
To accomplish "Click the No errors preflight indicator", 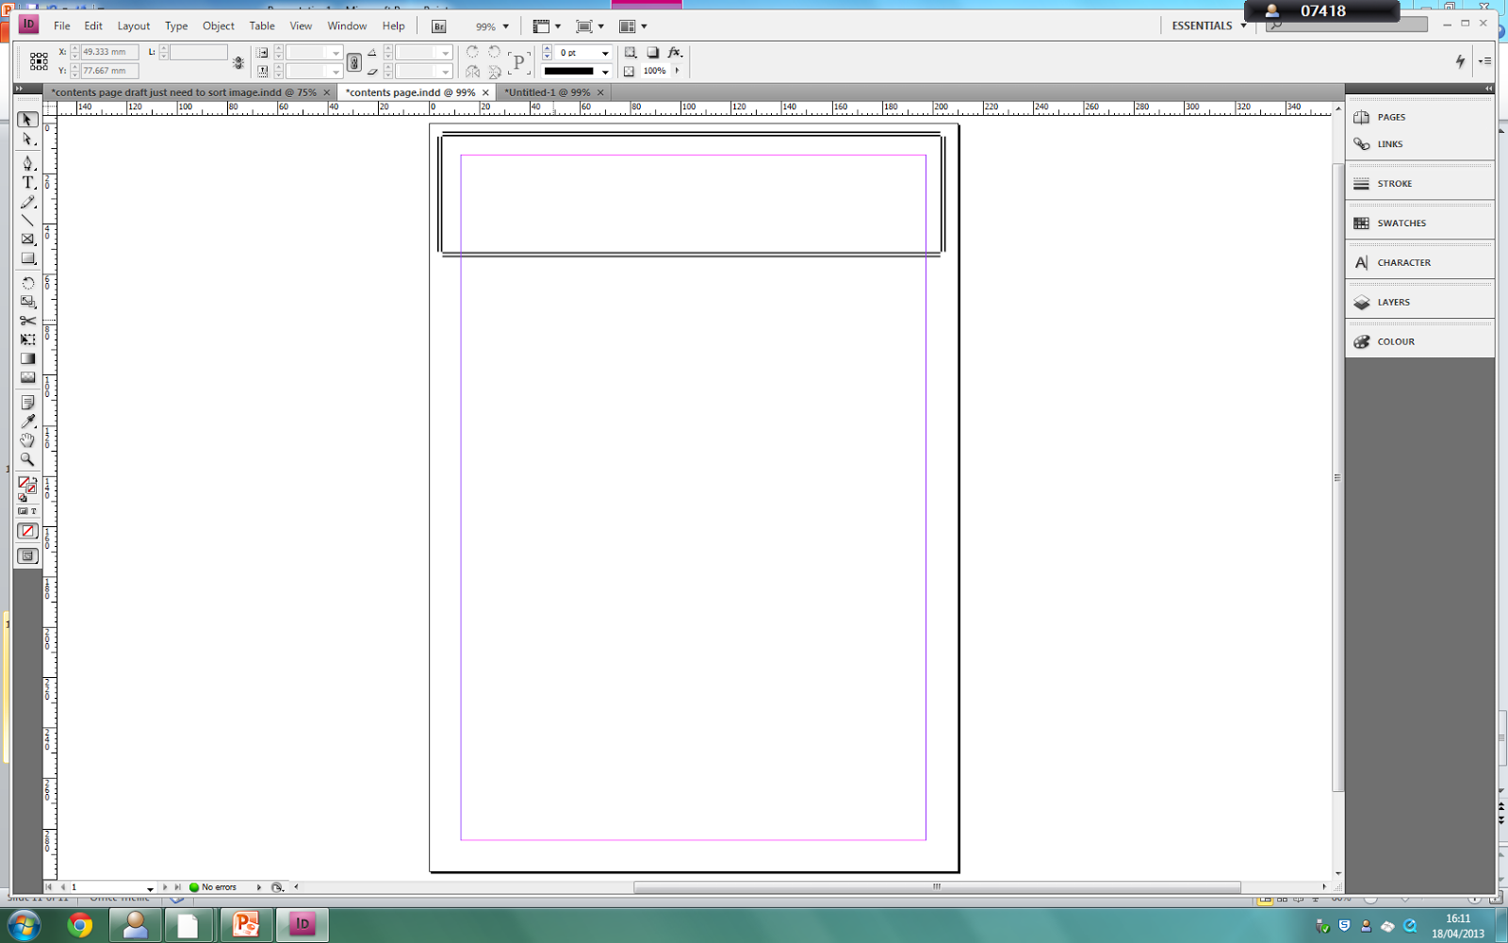I will (x=213, y=887).
